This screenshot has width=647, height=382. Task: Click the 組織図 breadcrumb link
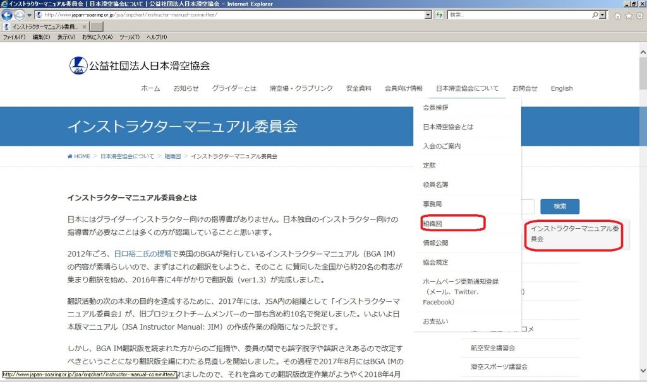point(172,156)
